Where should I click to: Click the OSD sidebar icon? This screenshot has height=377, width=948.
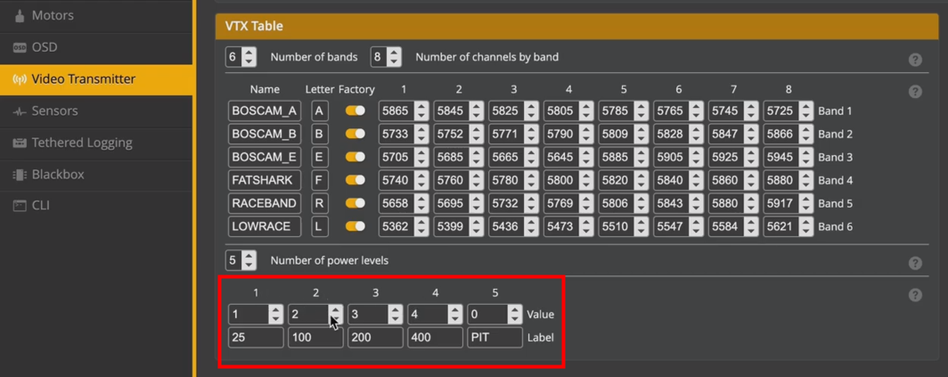[19, 47]
